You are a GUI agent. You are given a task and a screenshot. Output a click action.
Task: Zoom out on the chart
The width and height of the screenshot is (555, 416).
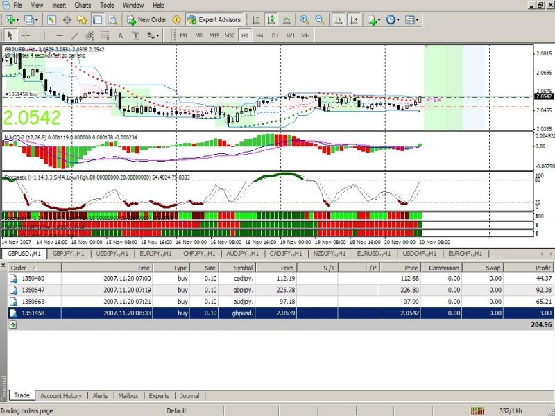(320, 20)
